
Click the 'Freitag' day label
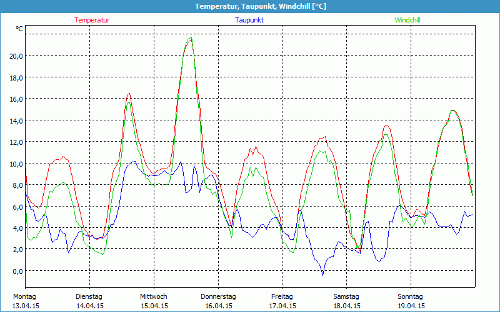(282, 297)
